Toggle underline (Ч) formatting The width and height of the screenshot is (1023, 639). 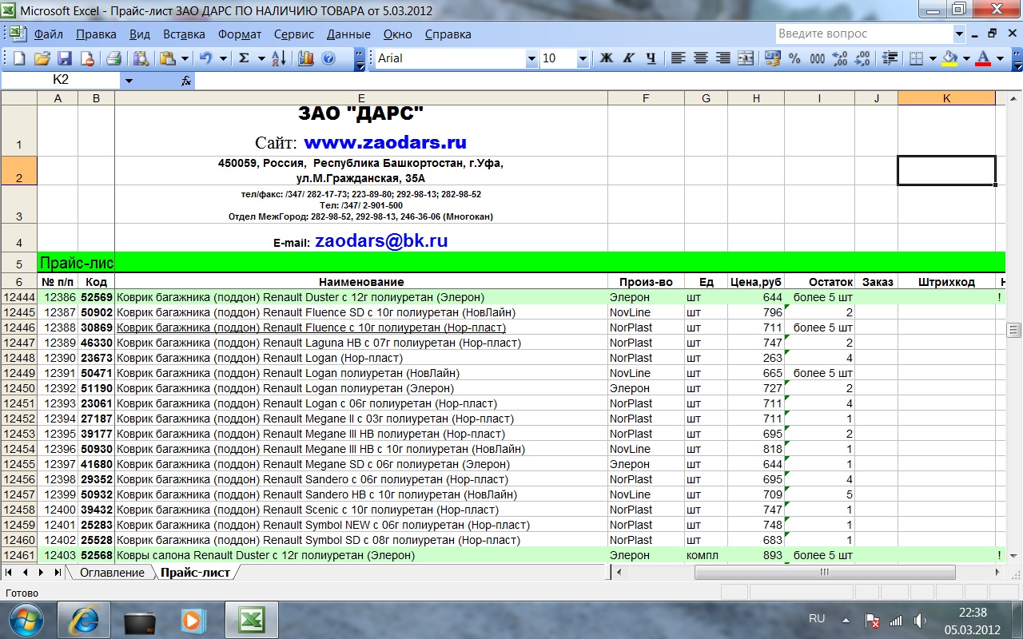pos(651,58)
